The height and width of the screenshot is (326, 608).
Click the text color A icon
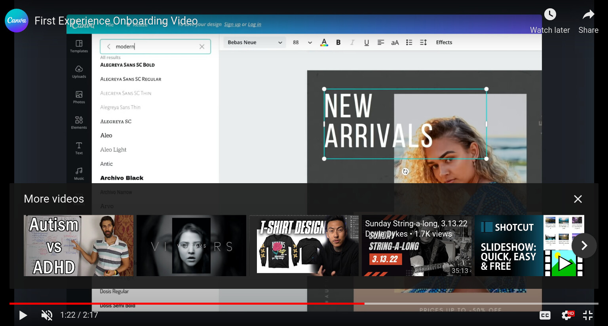pos(324,42)
